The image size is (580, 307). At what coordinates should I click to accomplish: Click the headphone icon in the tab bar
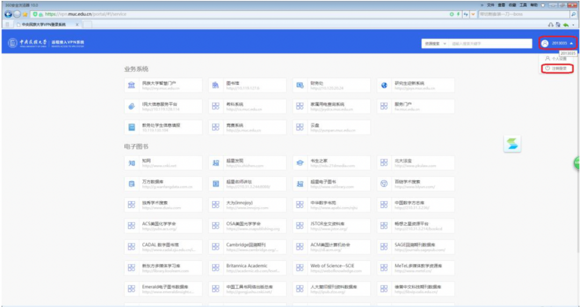click(551, 25)
